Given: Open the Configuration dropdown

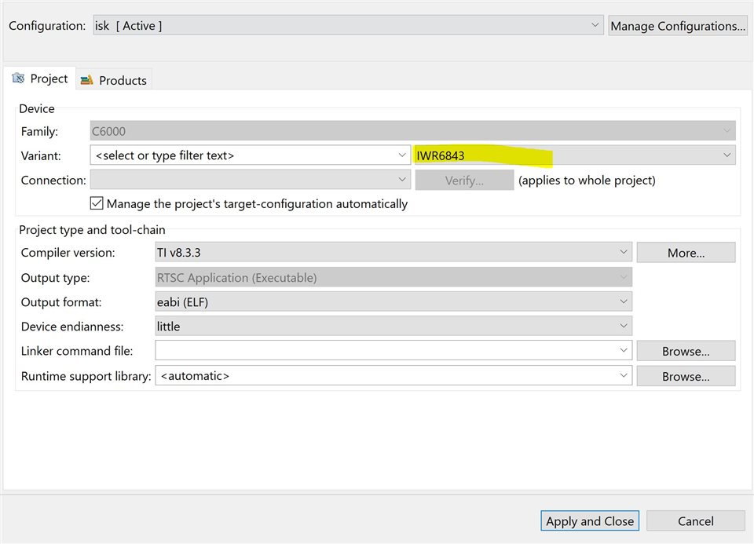Looking at the screenshot, I should click(x=348, y=25).
